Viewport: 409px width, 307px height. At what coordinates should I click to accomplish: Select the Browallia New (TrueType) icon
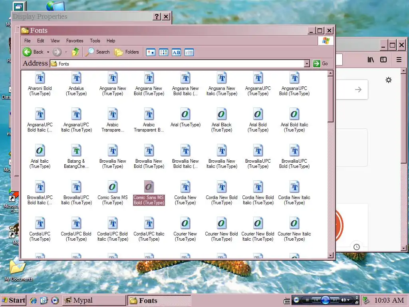112,150
